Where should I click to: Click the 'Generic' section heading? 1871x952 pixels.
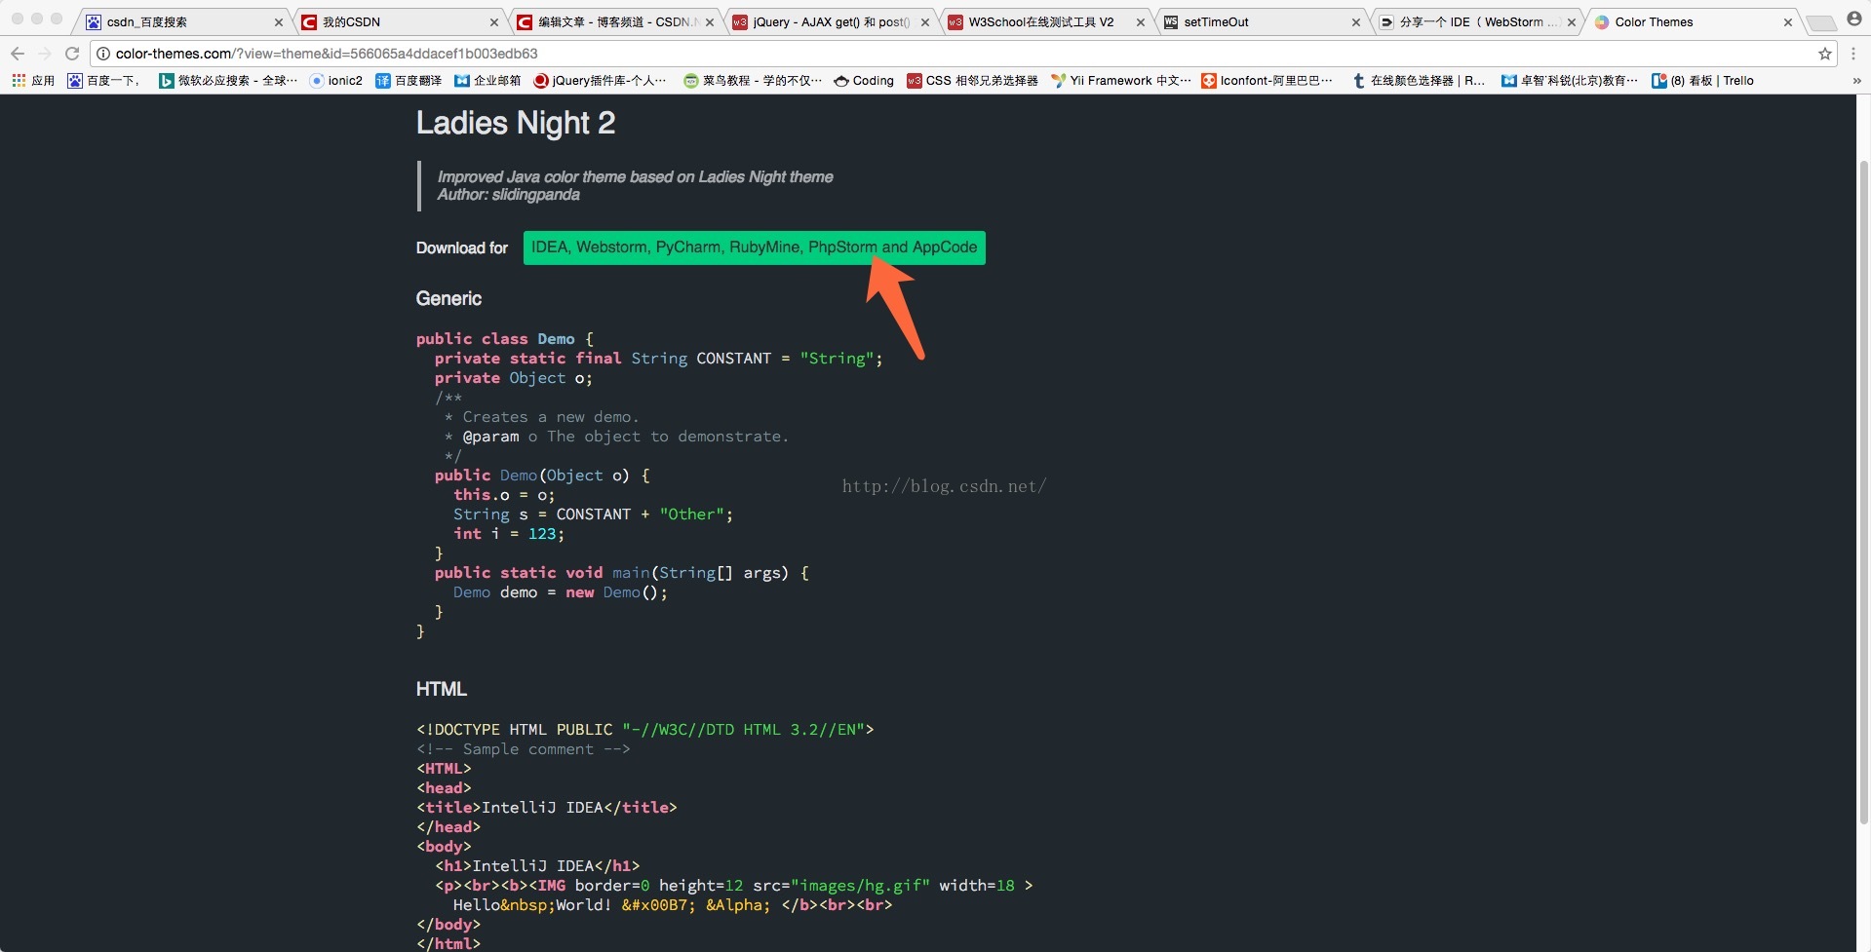448,299
